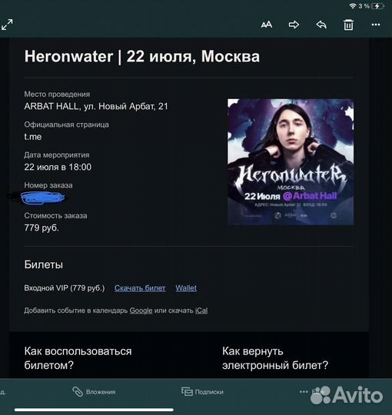Add the event to Google calendar
Screen dimensions: 392x415
[141, 310]
